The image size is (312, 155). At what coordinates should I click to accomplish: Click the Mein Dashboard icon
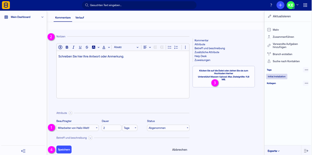(6, 17)
